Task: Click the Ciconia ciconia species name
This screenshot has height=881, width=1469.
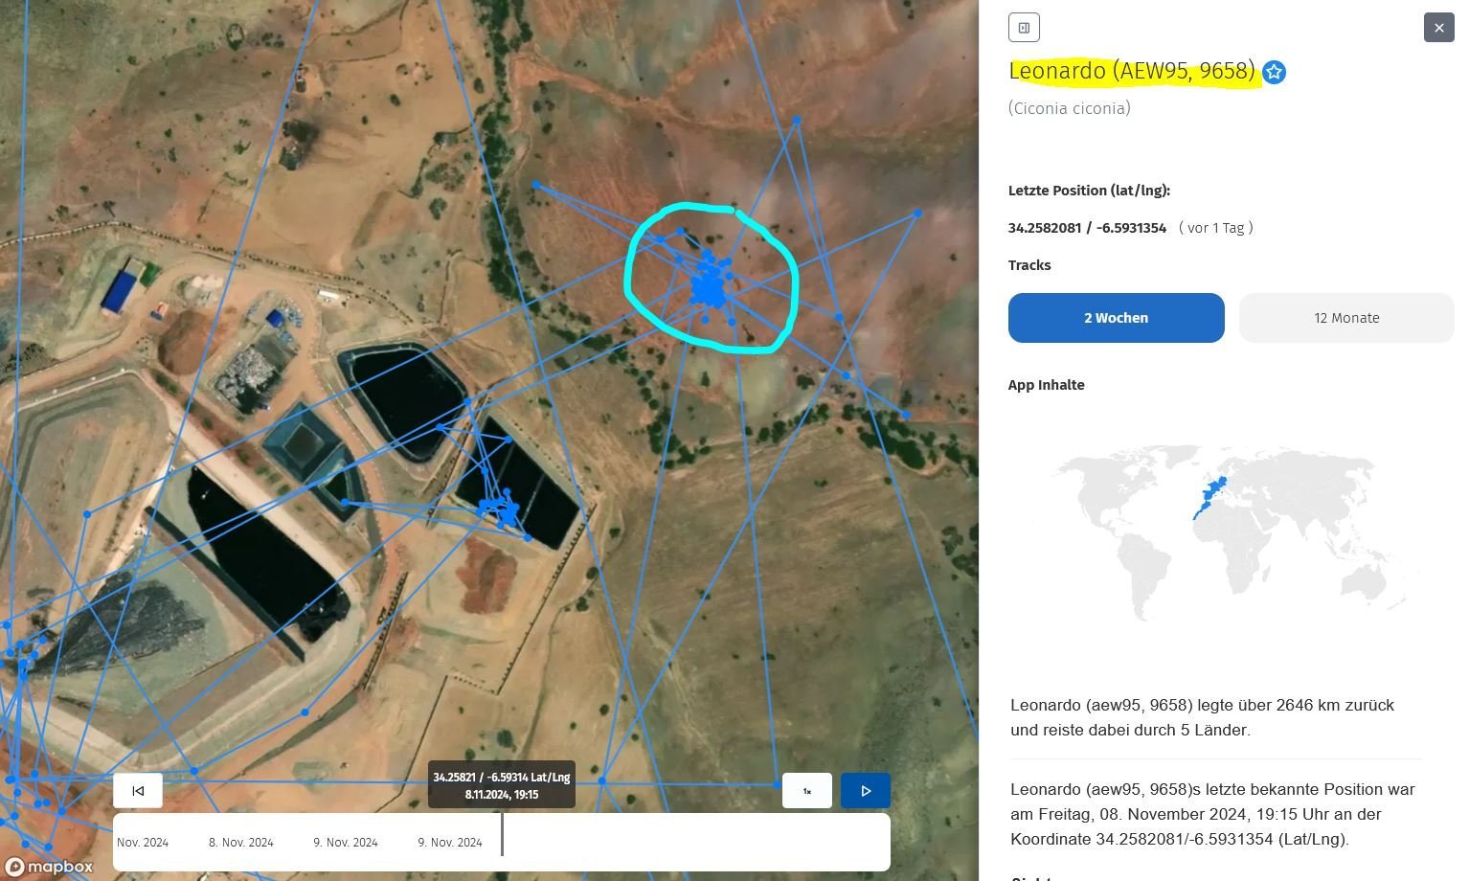Action: (1069, 108)
